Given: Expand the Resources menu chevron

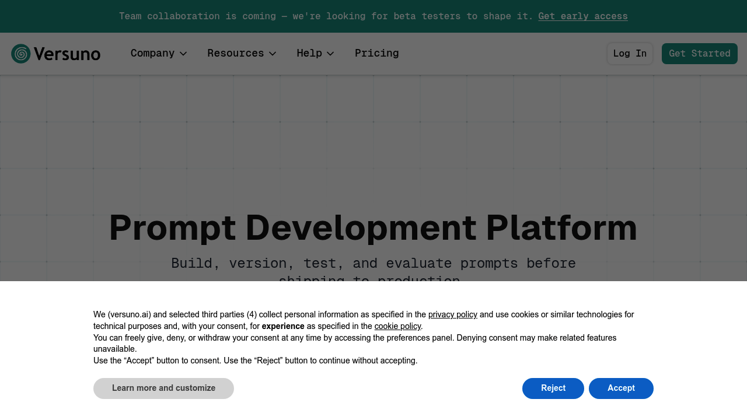Looking at the screenshot, I should click(273, 54).
